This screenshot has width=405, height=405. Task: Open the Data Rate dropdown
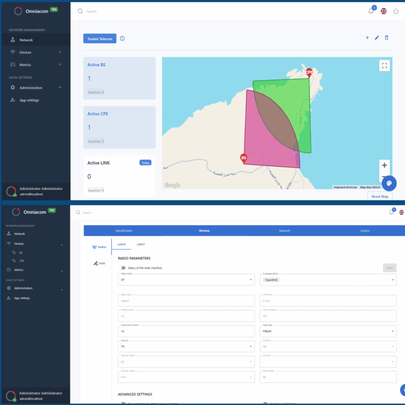328,331
